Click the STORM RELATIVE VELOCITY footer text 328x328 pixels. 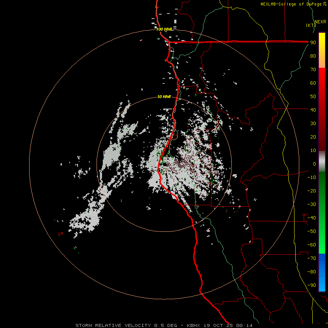(113, 325)
